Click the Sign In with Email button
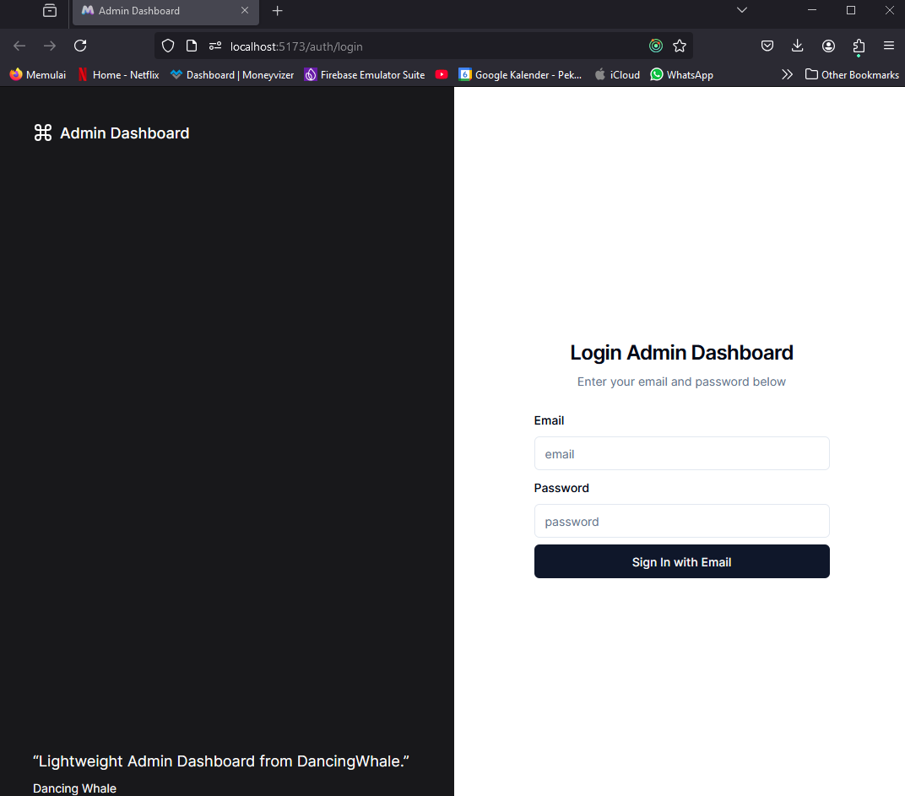905x796 pixels. (x=681, y=561)
